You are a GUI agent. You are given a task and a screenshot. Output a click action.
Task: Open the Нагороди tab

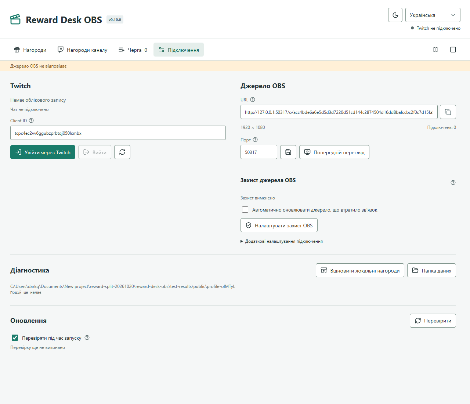pyautogui.click(x=30, y=50)
